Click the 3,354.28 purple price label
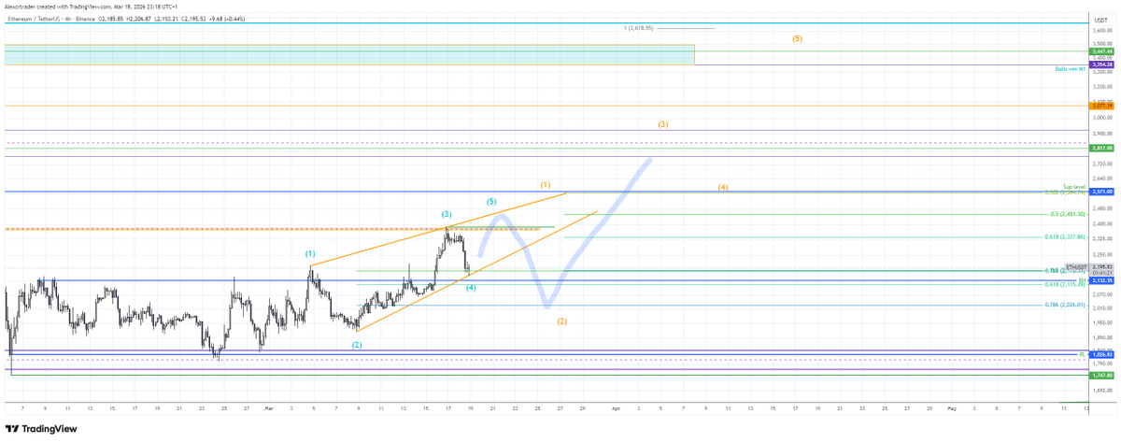 (x=1102, y=64)
